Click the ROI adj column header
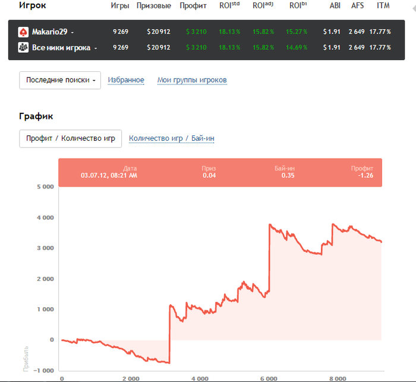 point(263,6)
